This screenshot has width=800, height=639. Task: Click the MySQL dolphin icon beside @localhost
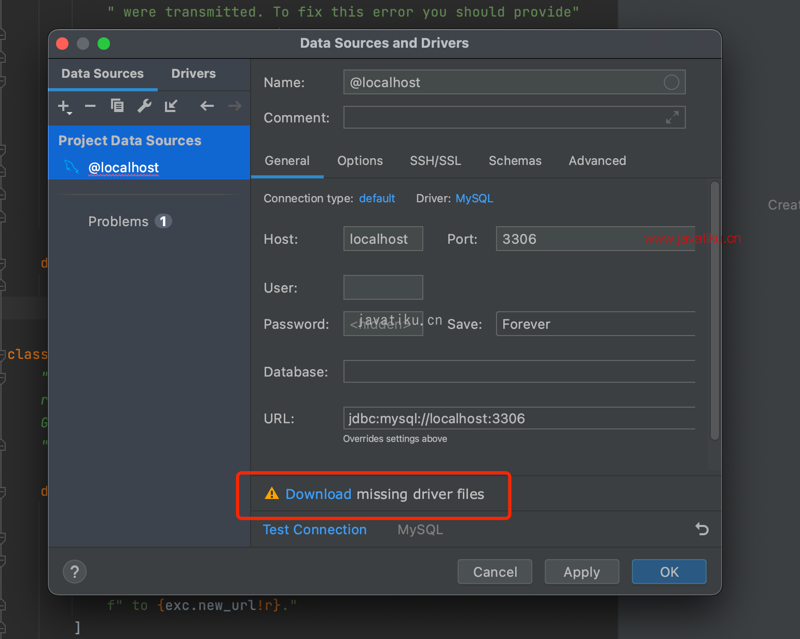click(x=71, y=167)
